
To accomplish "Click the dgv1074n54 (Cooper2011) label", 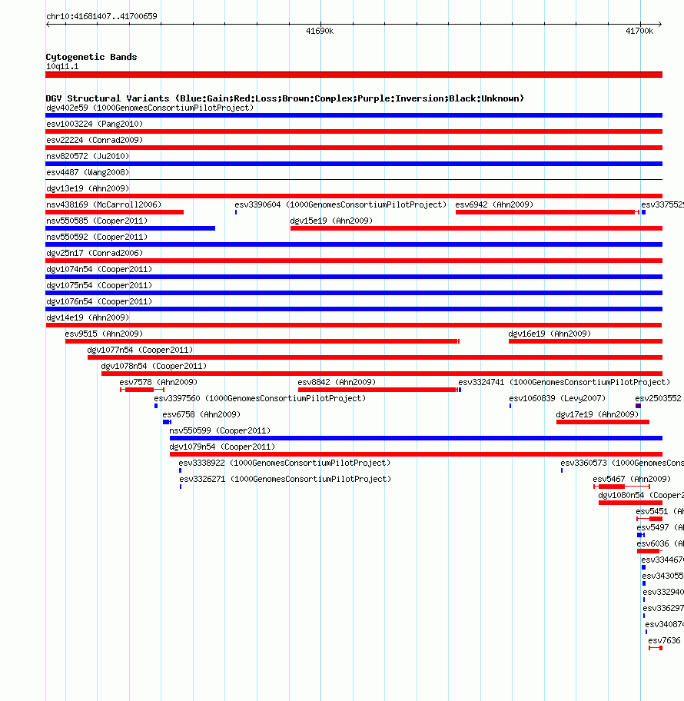I will [99, 269].
